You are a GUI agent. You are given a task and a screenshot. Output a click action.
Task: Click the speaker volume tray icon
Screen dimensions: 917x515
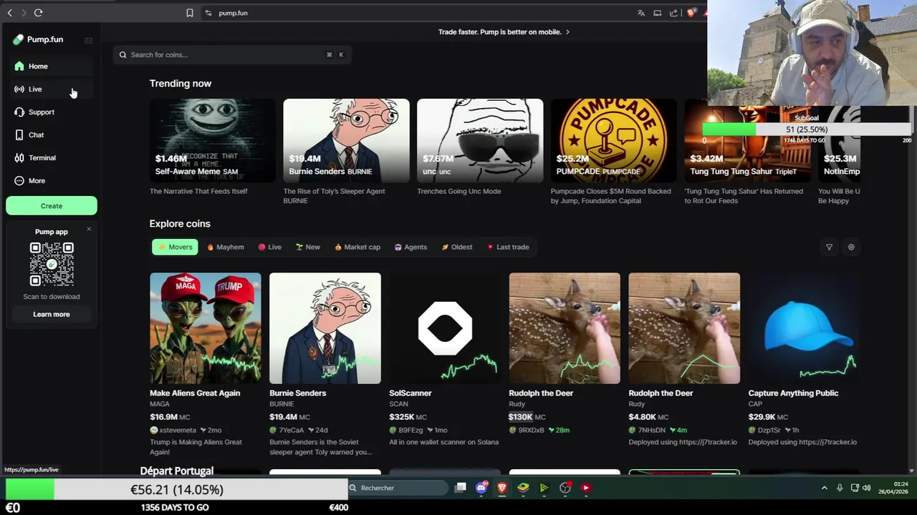pos(867,488)
